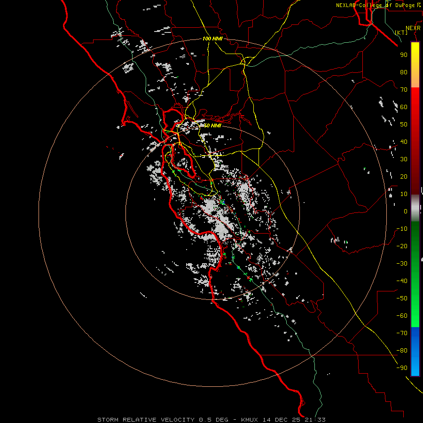
Task: Click the "40" value on the velocity scale
Action: point(404,141)
